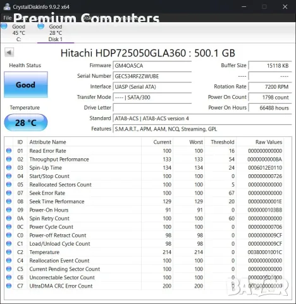The height and width of the screenshot is (304, 296).
Task: Click the Standard field ATA8-ACS
Action: point(202,118)
